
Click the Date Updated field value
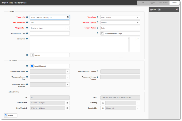point(48,108)
